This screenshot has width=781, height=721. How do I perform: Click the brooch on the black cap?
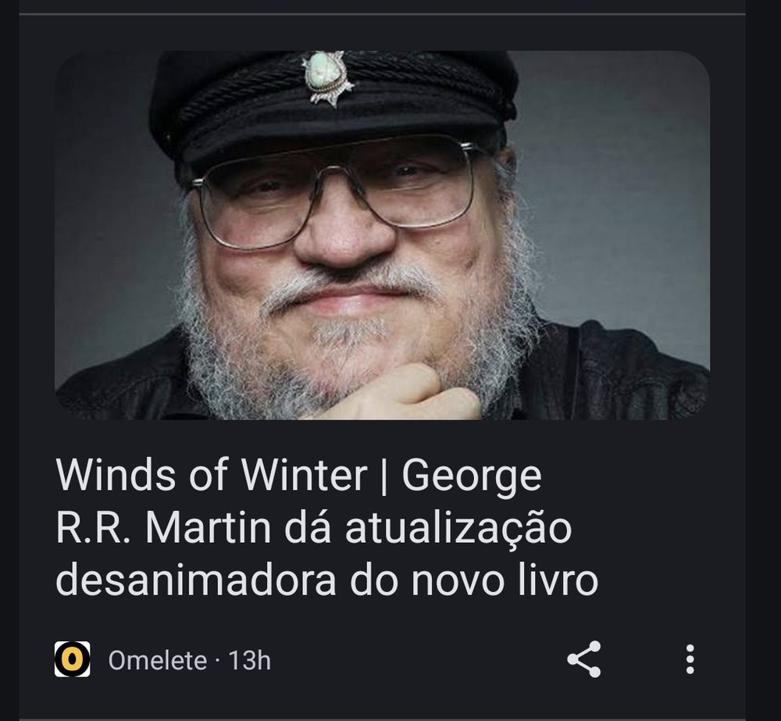(x=326, y=77)
